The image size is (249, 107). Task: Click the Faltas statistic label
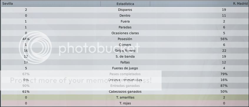click(125, 62)
